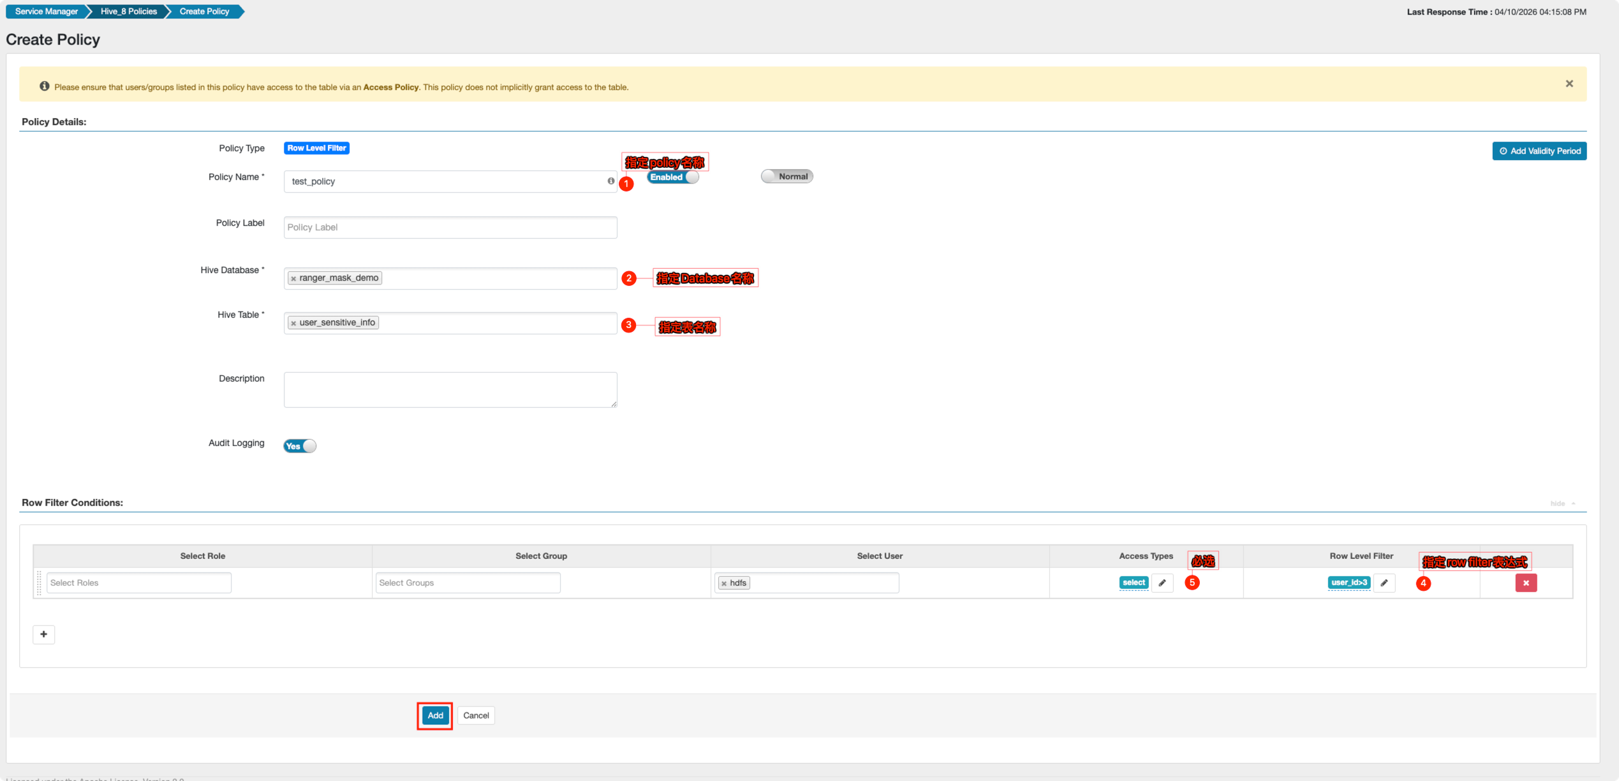Add new row filter condition plus
The height and width of the screenshot is (781, 1619).
point(43,634)
